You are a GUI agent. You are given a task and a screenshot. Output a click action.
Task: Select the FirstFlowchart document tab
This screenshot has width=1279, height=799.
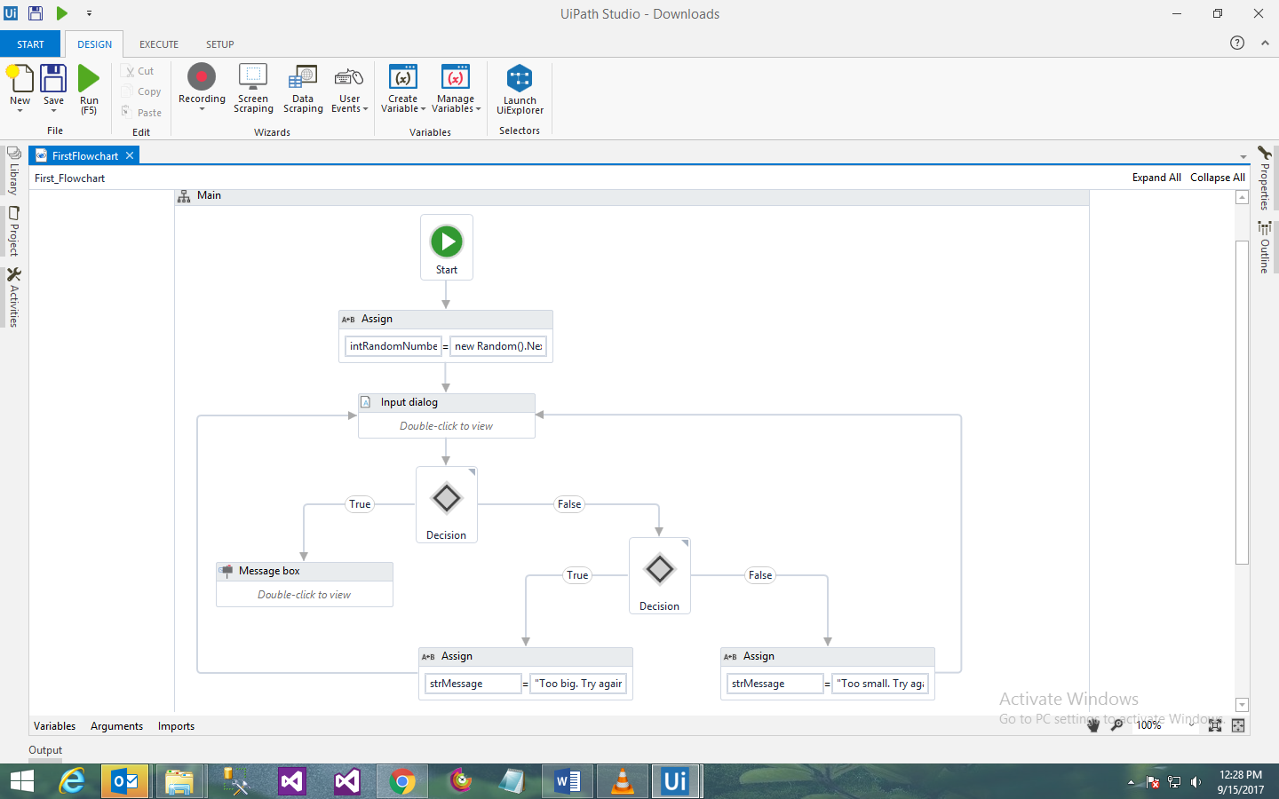click(85, 155)
